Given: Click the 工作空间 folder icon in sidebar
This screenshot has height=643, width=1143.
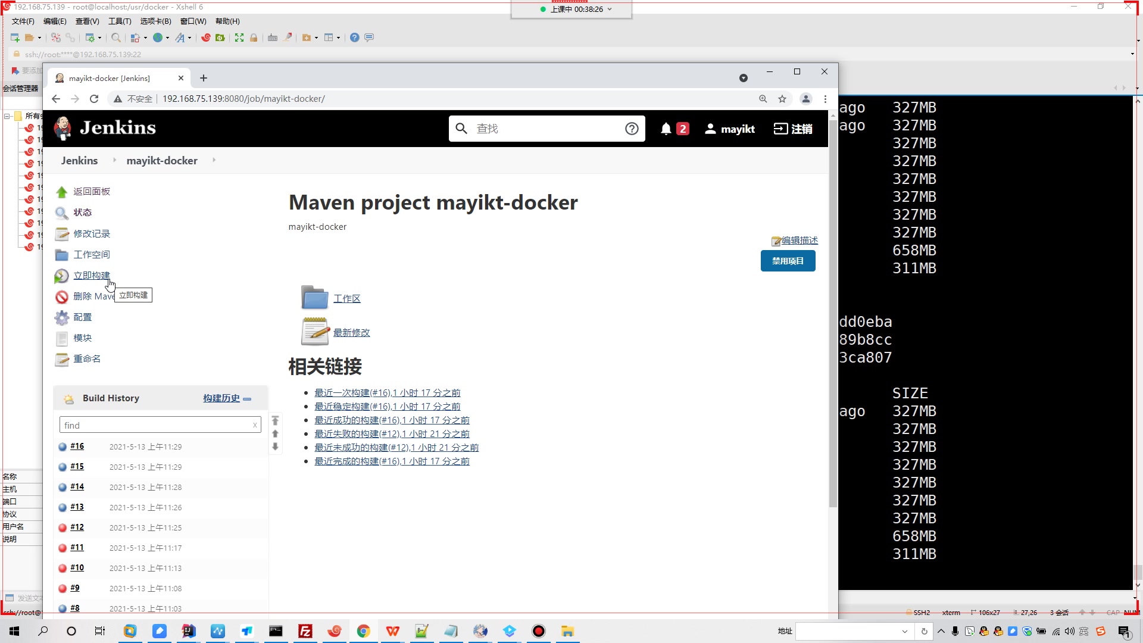Looking at the screenshot, I should (61, 255).
